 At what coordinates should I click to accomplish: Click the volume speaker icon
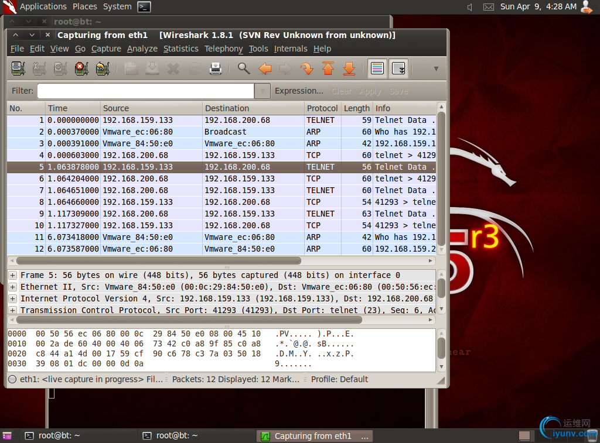point(469,7)
